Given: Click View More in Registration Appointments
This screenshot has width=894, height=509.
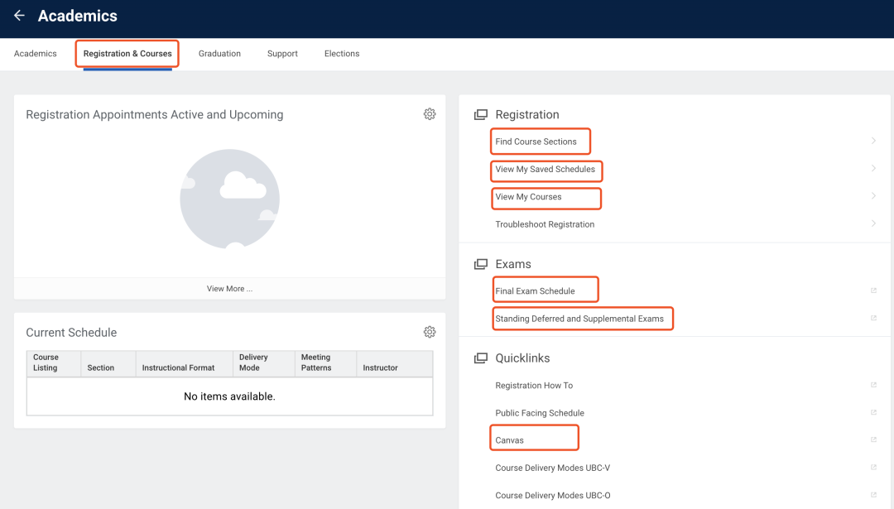Looking at the screenshot, I should pos(229,289).
